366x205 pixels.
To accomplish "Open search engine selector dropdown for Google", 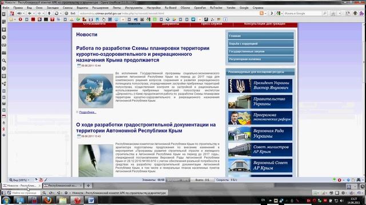I will coord(282,14).
